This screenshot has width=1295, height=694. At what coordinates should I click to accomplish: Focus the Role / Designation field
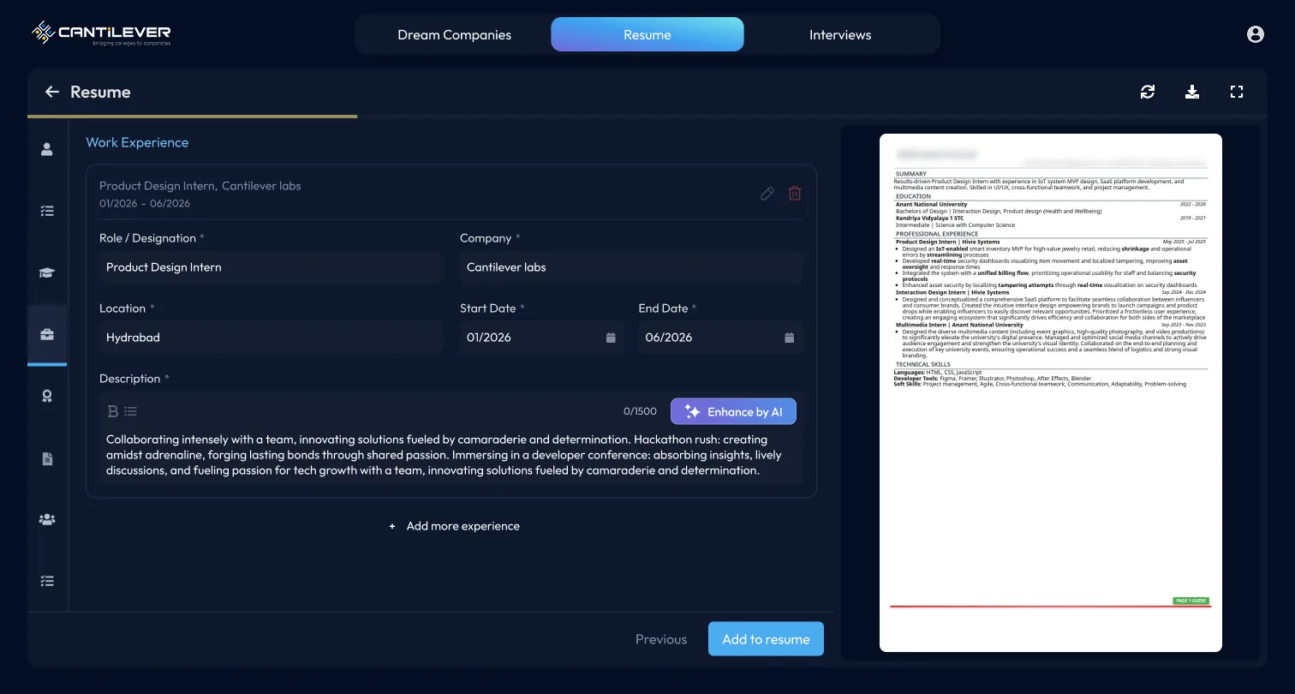271,267
